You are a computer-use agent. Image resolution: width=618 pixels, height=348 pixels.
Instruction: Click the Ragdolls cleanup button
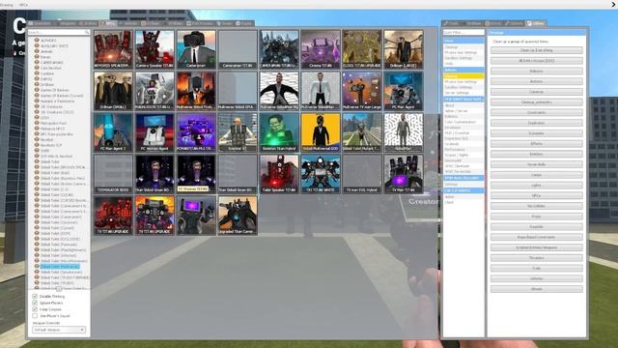click(x=537, y=227)
